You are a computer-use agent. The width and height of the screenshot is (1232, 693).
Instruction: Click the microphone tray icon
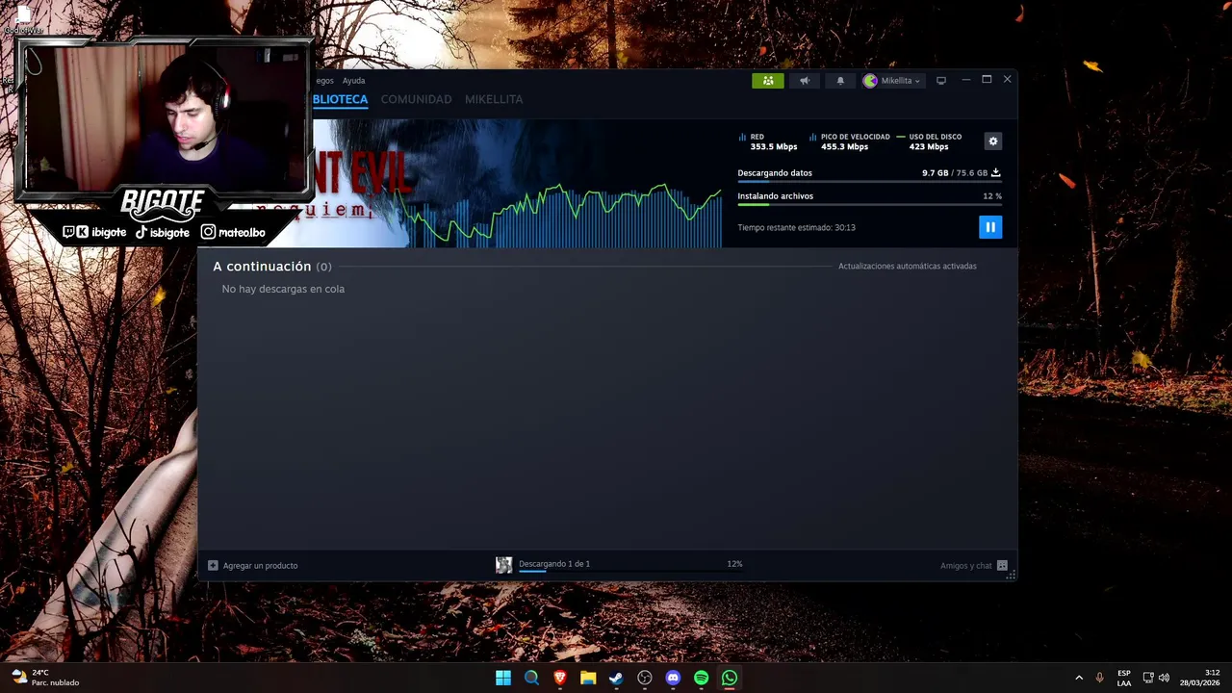click(x=1100, y=678)
